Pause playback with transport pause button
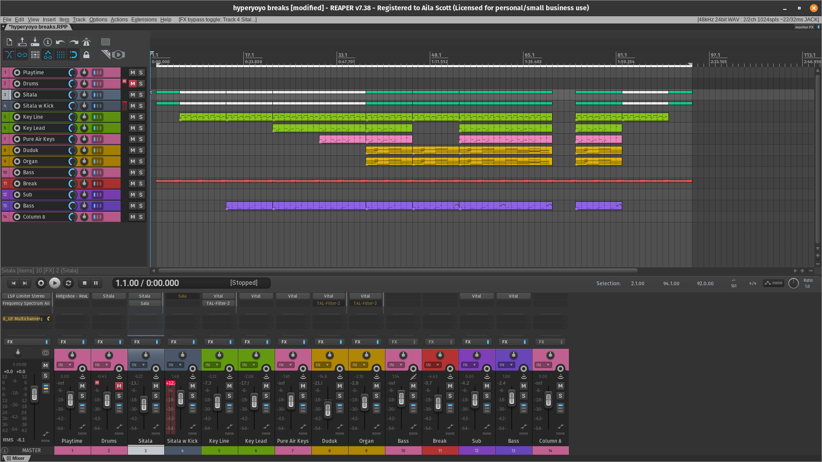Image resolution: width=822 pixels, height=462 pixels. 96,283
